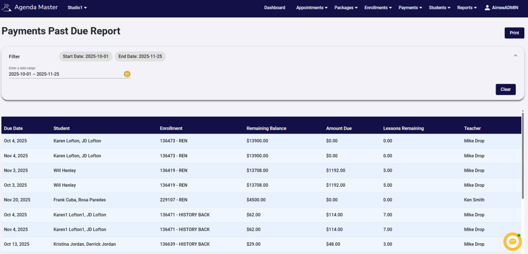Open the chat support bubble
The image size is (528, 254).
[x=512, y=241]
